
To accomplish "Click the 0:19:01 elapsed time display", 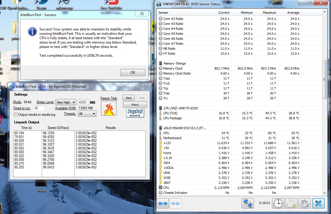I will (264, 203).
